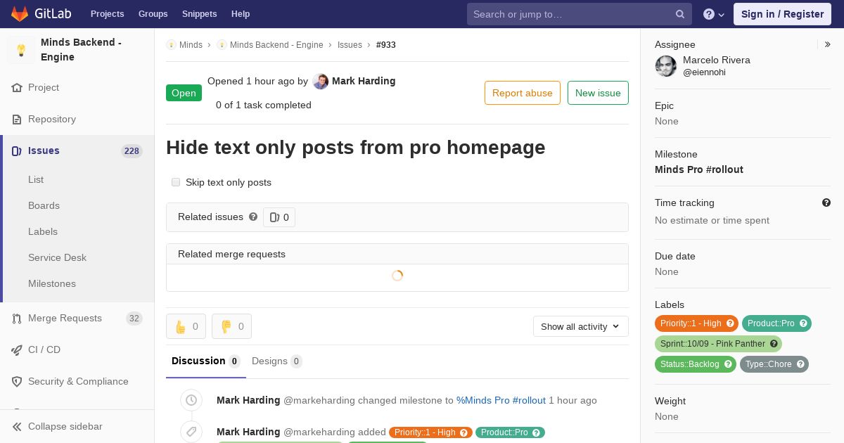Click Mark Harding's avatar in the header

321,81
